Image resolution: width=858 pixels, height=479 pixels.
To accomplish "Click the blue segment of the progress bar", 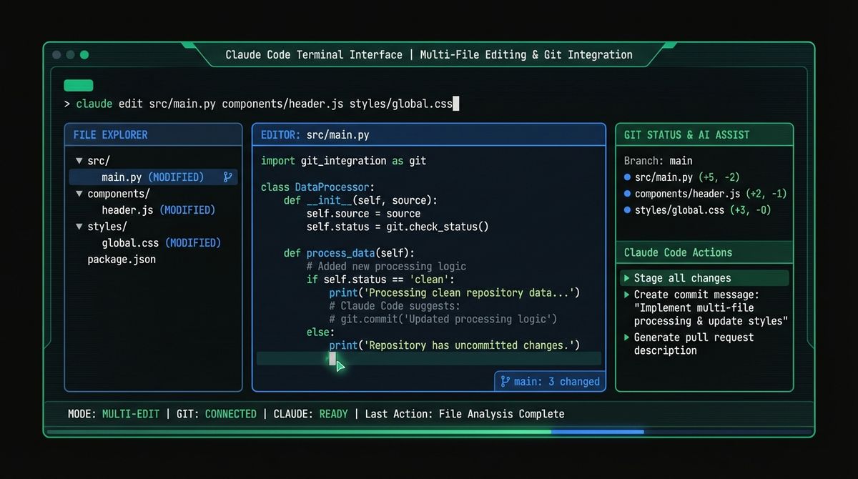I will point(597,432).
